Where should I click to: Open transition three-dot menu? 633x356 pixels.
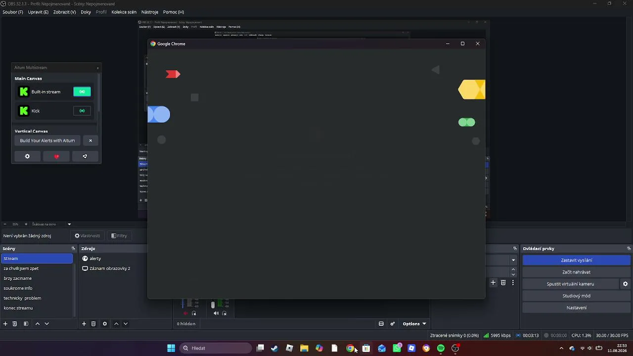[x=513, y=283]
